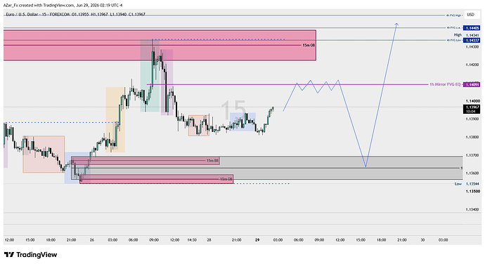Select the 4h FVG c.e. line label
This screenshot has height=264, width=485.
[x=454, y=28]
